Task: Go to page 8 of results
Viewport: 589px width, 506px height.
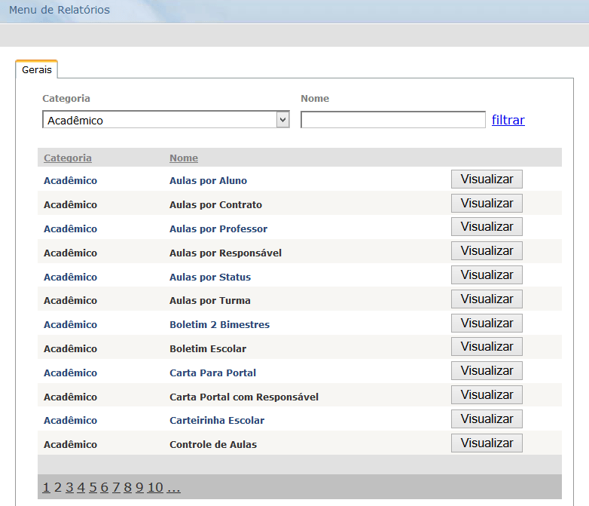Action: click(x=128, y=487)
